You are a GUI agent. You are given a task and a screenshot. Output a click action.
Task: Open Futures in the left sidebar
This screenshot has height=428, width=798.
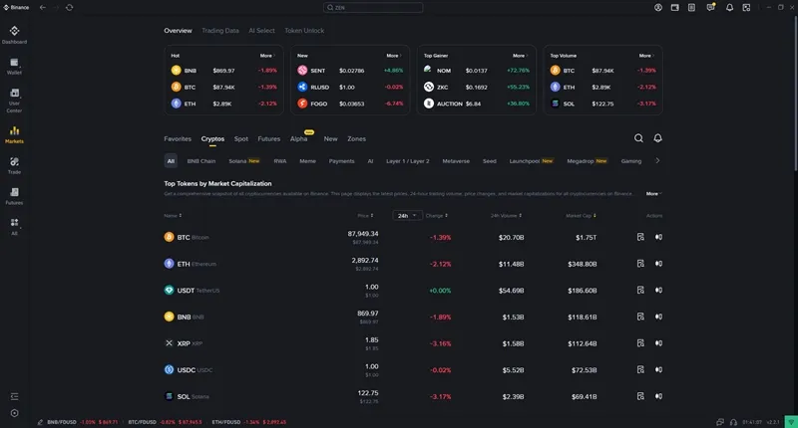click(14, 195)
